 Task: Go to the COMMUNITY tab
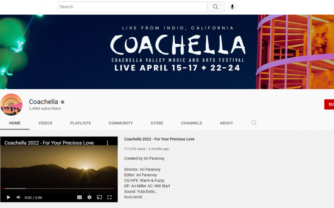(x=121, y=123)
